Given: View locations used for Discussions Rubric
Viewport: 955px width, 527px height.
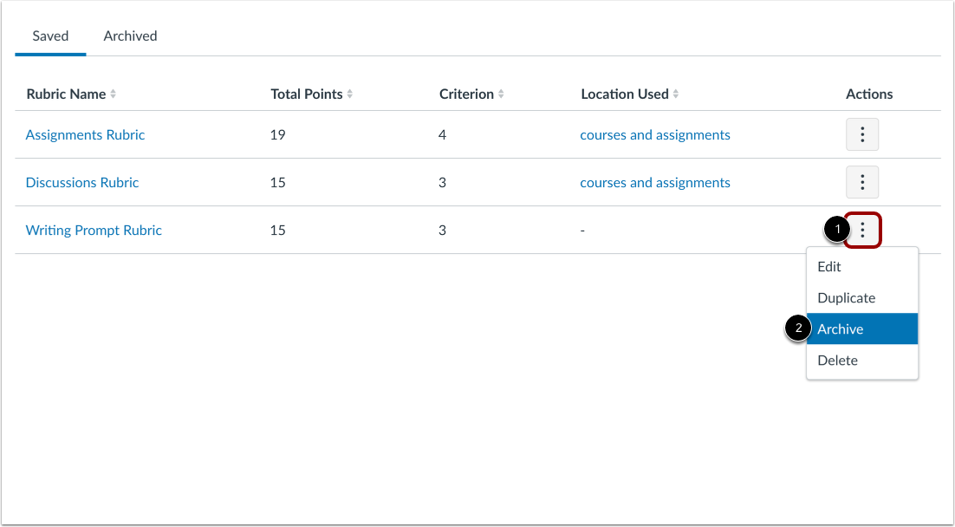Looking at the screenshot, I should [x=655, y=182].
